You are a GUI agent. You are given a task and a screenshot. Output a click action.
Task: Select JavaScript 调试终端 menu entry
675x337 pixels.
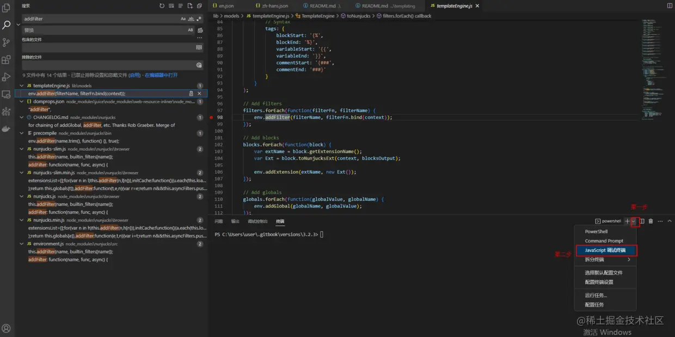606,250
